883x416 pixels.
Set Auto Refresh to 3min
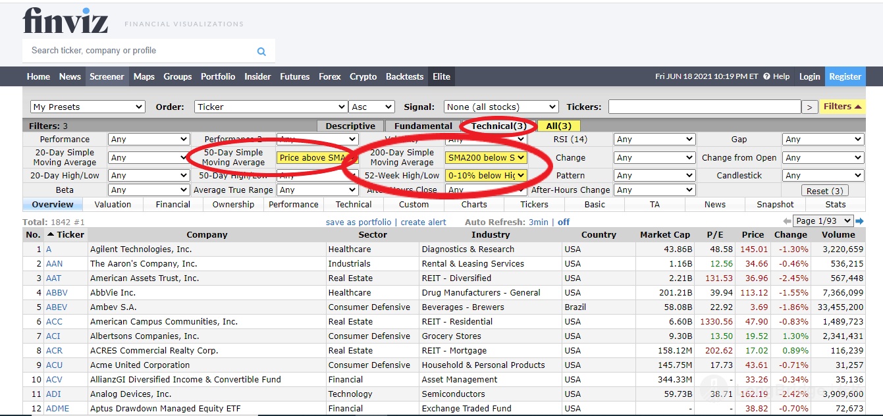(x=539, y=222)
